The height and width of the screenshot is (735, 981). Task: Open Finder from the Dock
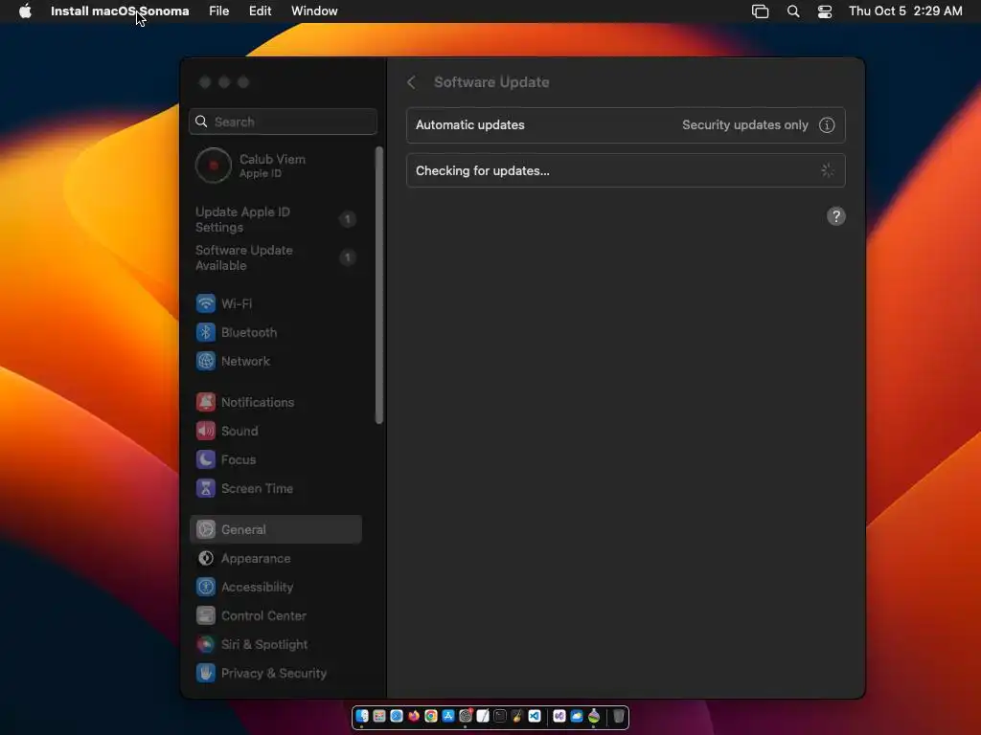pyautogui.click(x=362, y=716)
